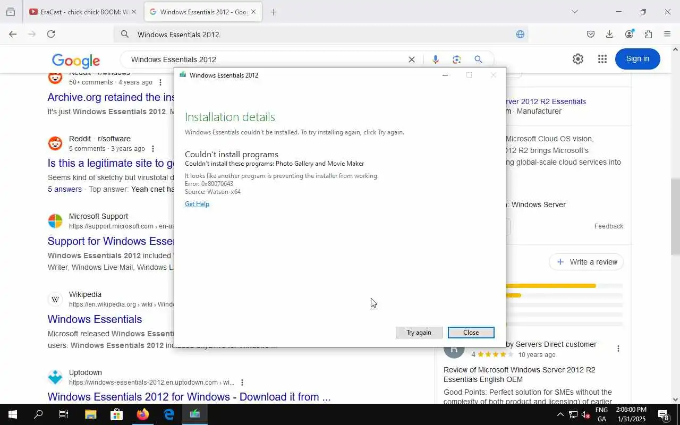Viewport: 680px width, 425px height.
Task: Open the Windows Start menu
Action: tap(13, 414)
